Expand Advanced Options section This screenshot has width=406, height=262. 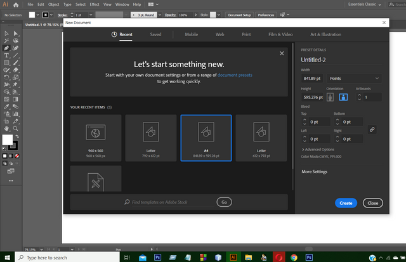point(318,149)
